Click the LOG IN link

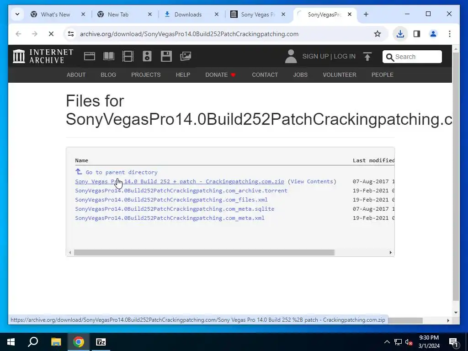point(345,56)
